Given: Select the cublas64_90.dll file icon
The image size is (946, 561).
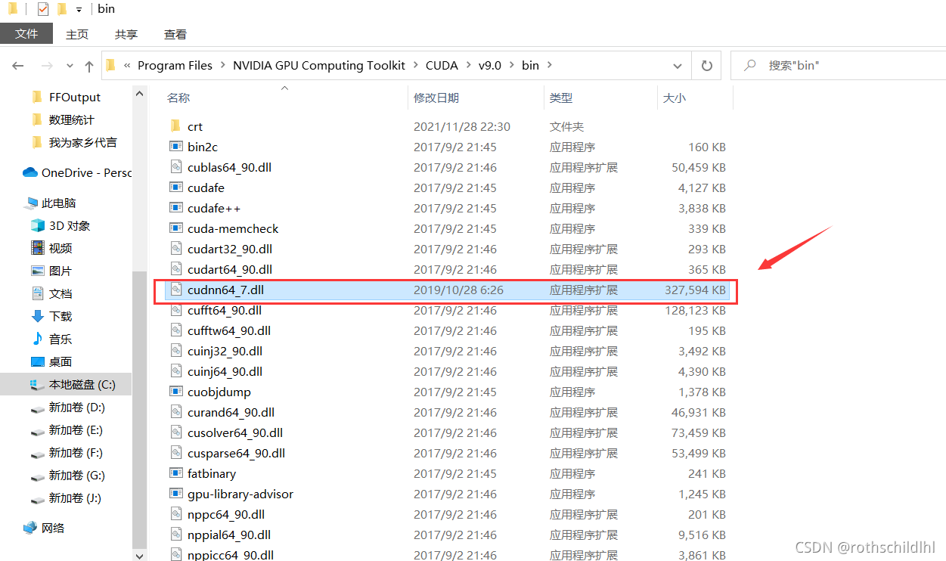Looking at the screenshot, I should tap(175, 167).
